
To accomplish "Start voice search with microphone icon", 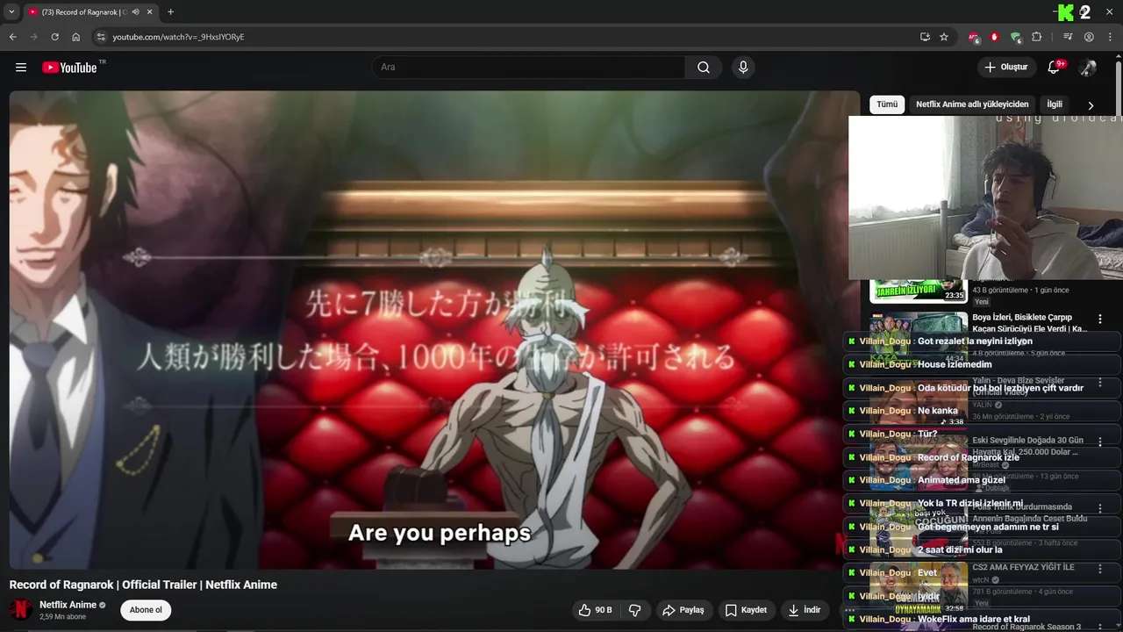I will click(743, 68).
